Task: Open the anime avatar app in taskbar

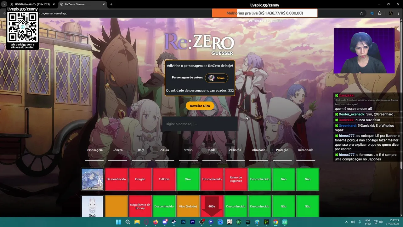Action: pos(230,222)
